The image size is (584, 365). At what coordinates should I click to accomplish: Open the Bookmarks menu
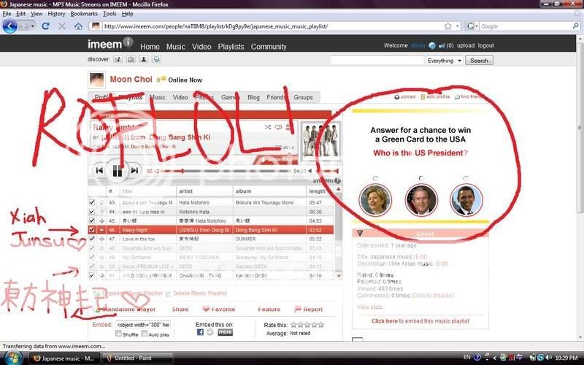84,14
